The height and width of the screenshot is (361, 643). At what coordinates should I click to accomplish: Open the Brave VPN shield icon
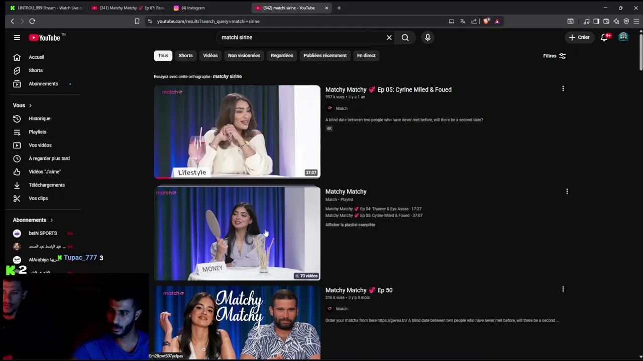(x=626, y=22)
